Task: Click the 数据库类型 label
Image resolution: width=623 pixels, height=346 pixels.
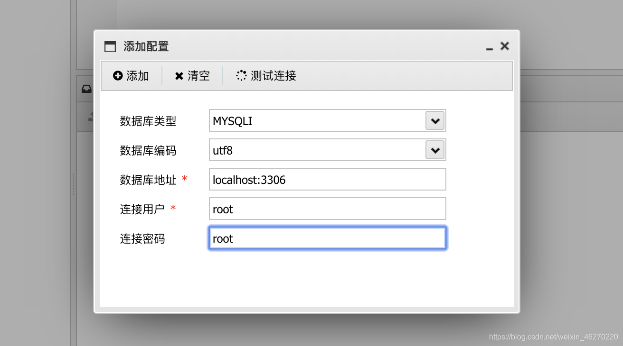Action: [148, 121]
